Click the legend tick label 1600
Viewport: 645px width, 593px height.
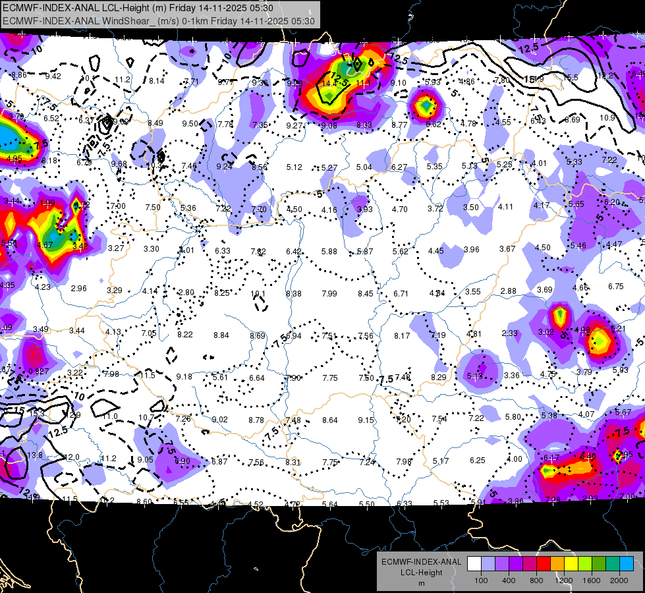(592, 580)
